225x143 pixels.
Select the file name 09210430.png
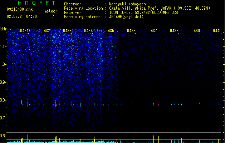[x=20, y=9]
